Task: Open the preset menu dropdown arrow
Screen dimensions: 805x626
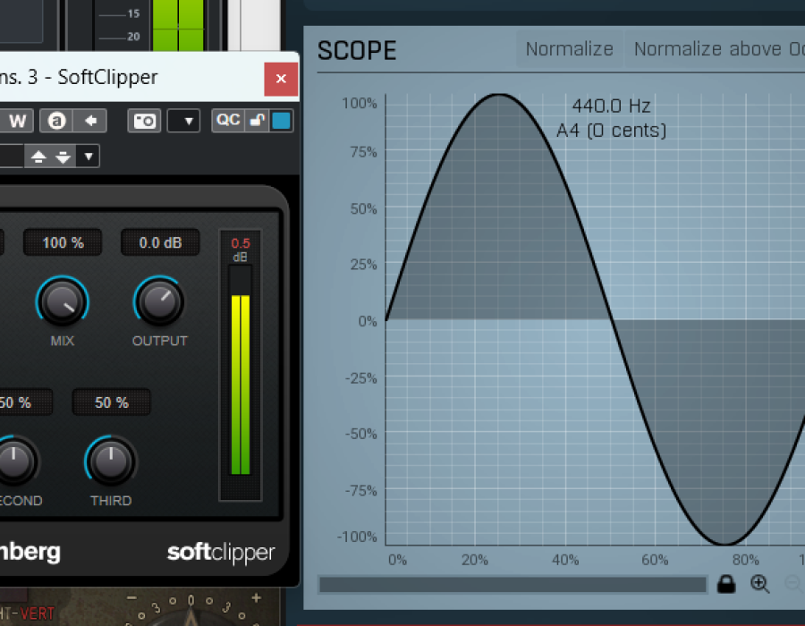Action: (x=89, y=156)
